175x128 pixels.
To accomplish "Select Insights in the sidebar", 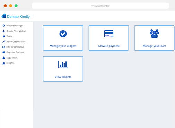I will coord(10,63).
